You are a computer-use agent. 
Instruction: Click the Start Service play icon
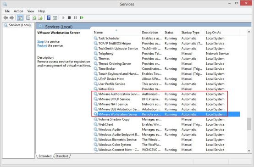(63, 17)
